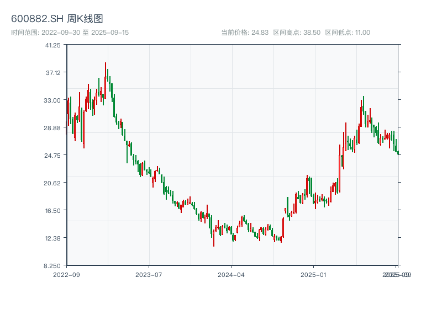The height and width of the screenshot is (331, 442).
Task: Click the 28.88 y-axis label
Action: coord(53,128)
